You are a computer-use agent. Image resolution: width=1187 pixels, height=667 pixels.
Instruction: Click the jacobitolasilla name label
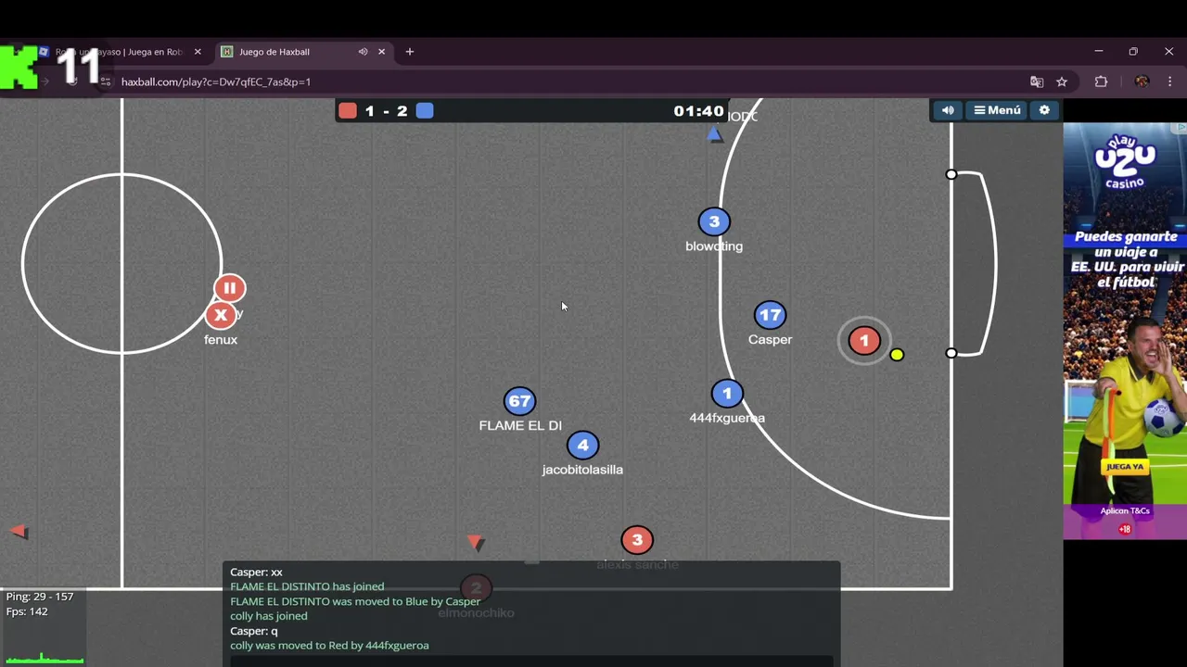(582, 470)
